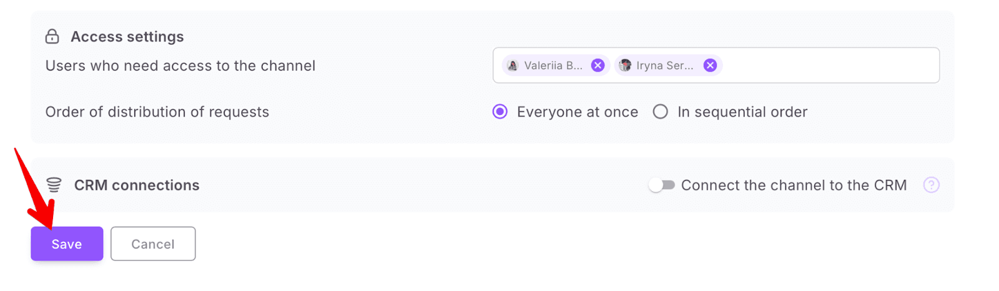Screen dimensions: 999x291
Task: Click the Users who need access label
Action: click(180, 66)
